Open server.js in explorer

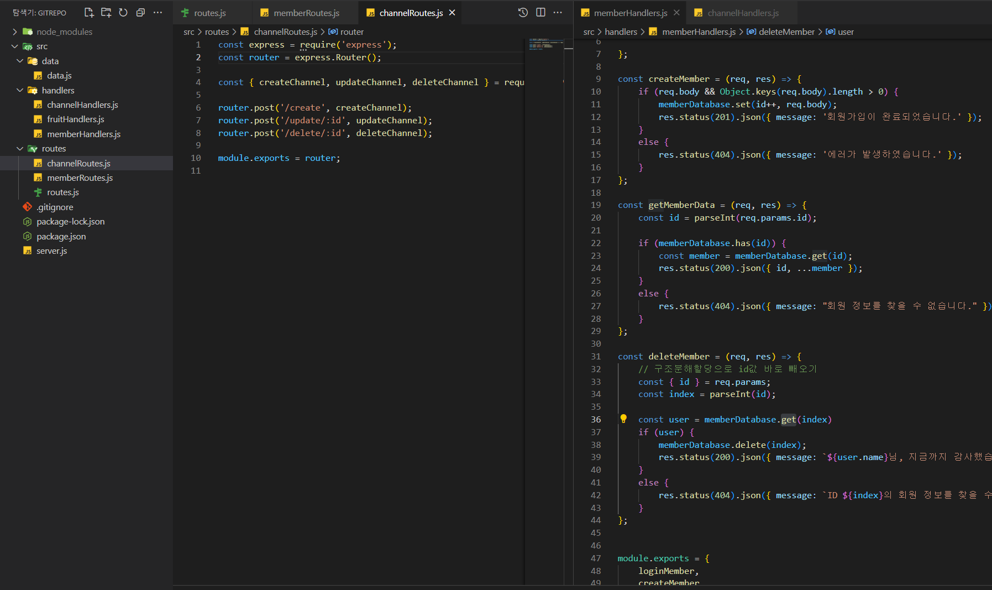tap(51, 250)
